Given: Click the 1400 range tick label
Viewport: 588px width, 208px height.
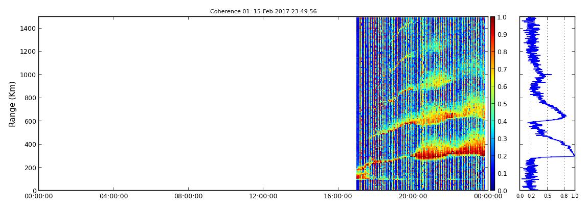Looking at the screenshot, I should point(27,29).
